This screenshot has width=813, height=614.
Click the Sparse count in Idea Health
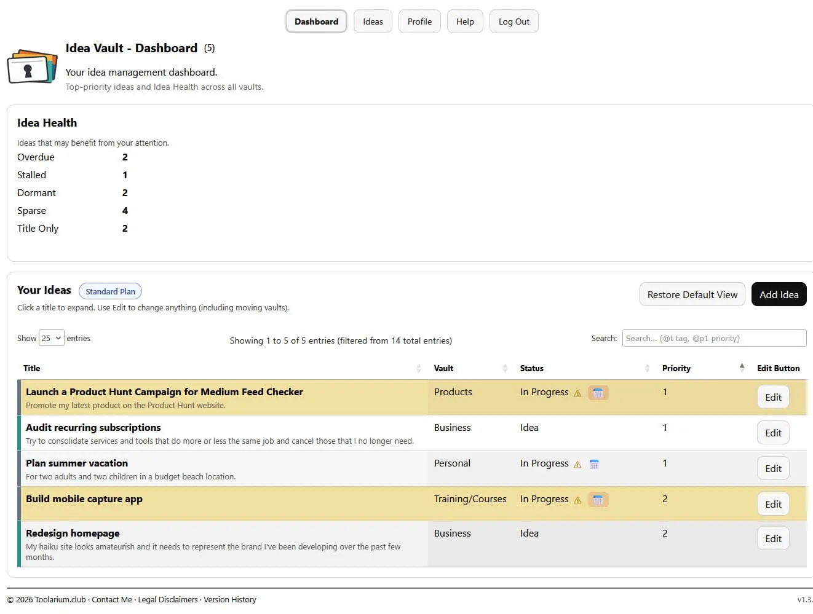(125, 210)
